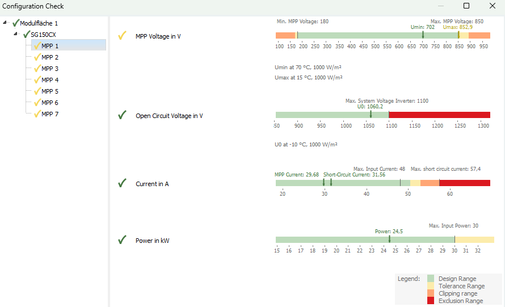
Task: Click yellow checkmark icon of MPP 7
Action: pos(37,114)
